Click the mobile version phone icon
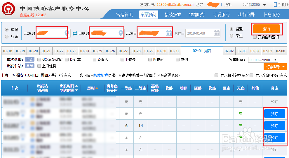289x158 pixels. (x=275, y=4)
